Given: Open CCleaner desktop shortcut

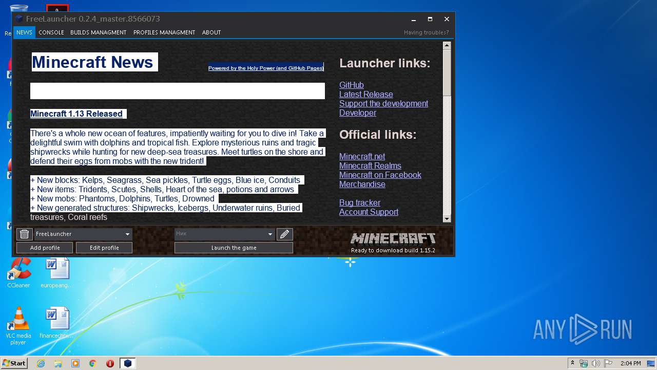Looking at the screenshot, I should [18, 273].
